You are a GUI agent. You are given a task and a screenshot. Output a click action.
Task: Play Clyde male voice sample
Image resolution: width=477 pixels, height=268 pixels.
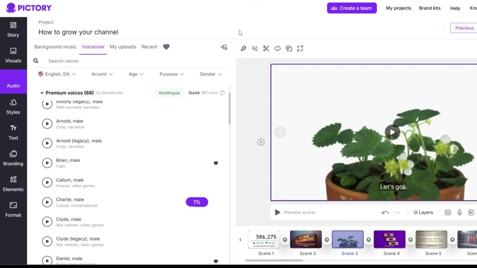pyautogui.click(x=47, y=222)
